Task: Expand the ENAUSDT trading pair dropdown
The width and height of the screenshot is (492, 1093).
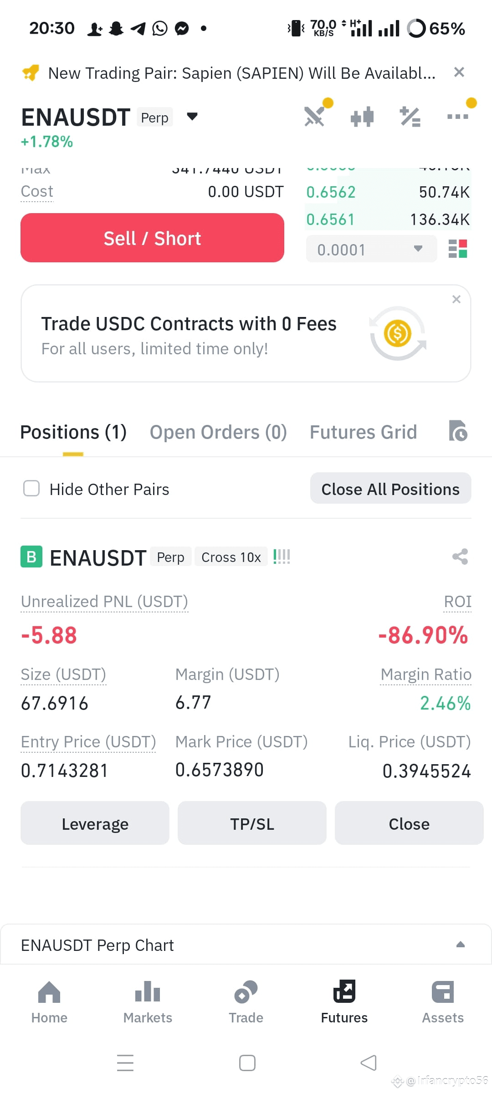Action: pyautogui.click(x=192, y=117)
